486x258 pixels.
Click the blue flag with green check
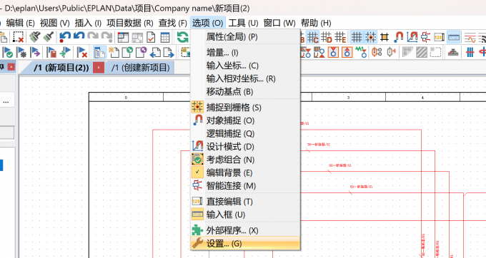pyautogui.click(x=8, y=52)
